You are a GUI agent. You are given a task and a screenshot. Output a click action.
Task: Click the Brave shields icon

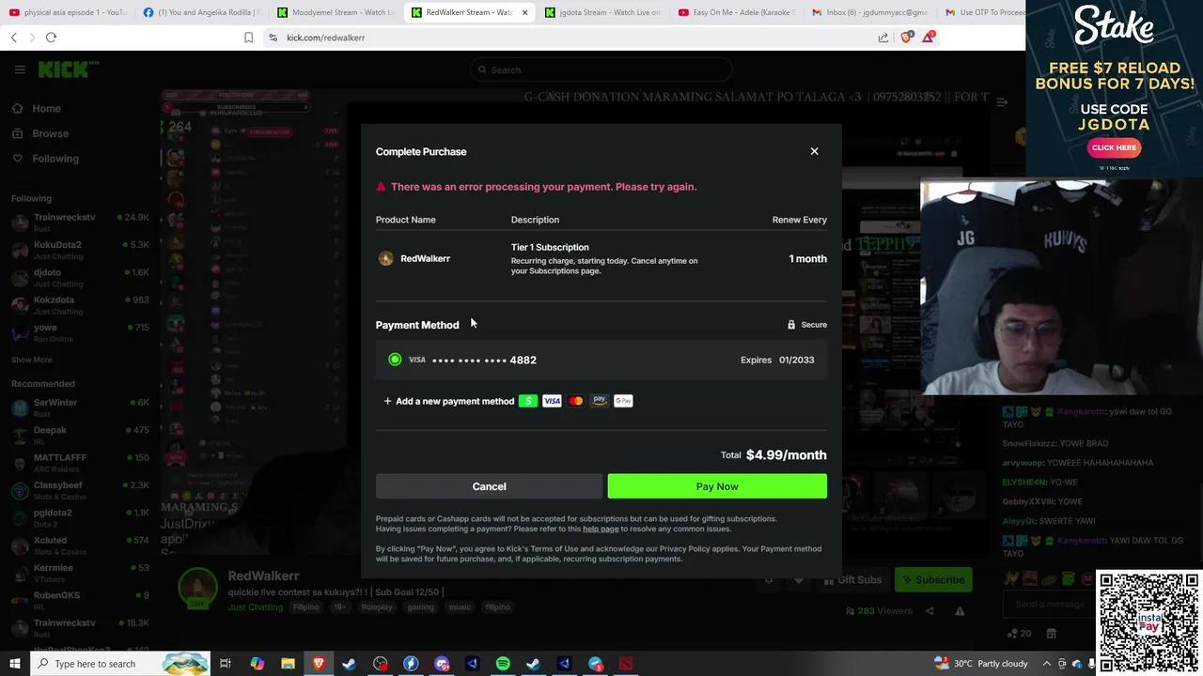(906, 38)
